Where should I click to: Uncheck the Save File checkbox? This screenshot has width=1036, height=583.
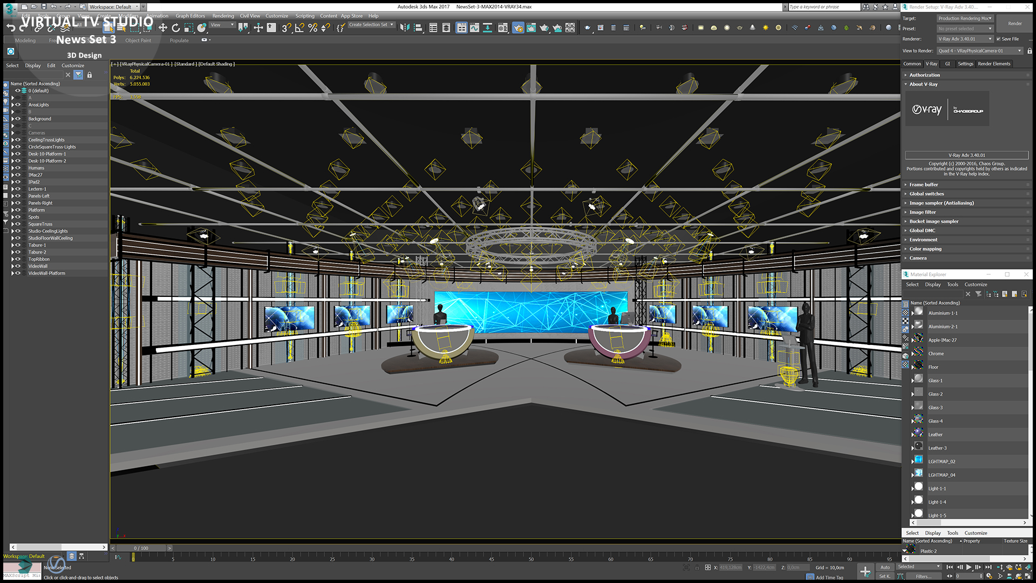tap(999, 39)
